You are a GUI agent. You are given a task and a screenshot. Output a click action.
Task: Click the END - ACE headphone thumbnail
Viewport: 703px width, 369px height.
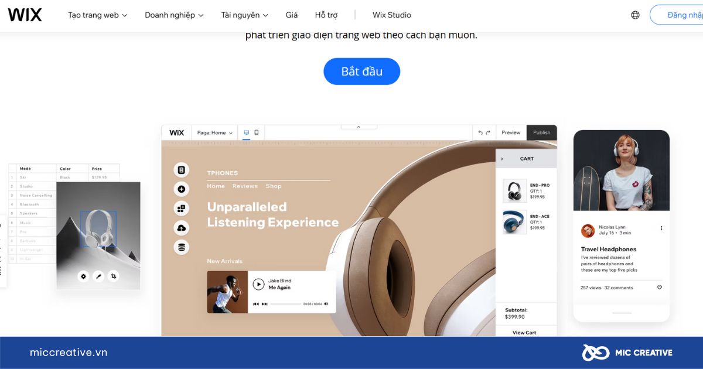(x=514, y=223)
